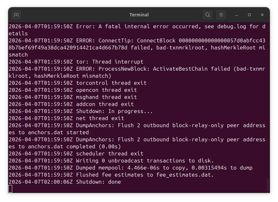278x202 pixels.
Task: Click the terminal cursor block
Action: (x=10, y=189)
